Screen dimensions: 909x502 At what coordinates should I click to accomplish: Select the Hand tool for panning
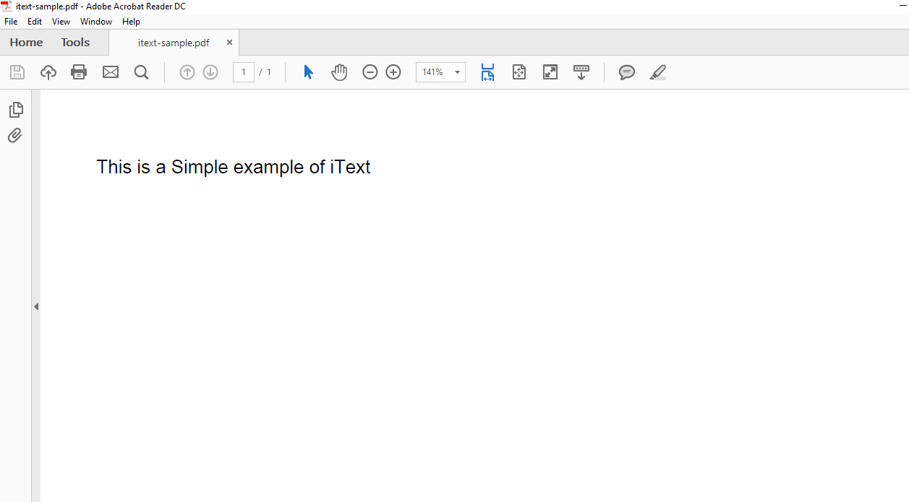pos(339,72)
